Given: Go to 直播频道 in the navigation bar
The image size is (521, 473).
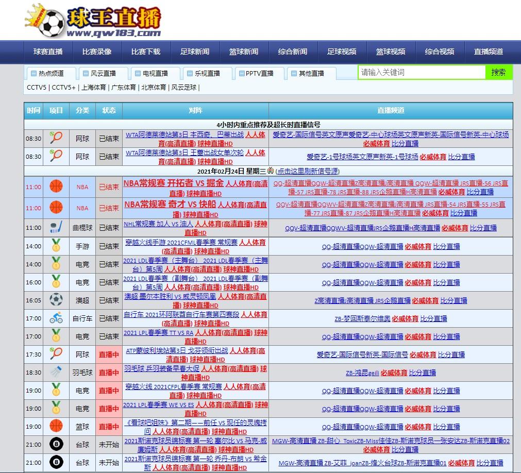Looking at the screenshot, I should [x=489, y=52].
